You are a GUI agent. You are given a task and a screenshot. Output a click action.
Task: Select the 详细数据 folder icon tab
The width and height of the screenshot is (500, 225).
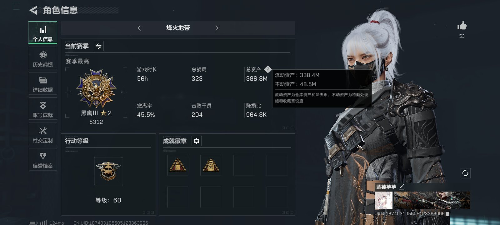tap(43, 83)
